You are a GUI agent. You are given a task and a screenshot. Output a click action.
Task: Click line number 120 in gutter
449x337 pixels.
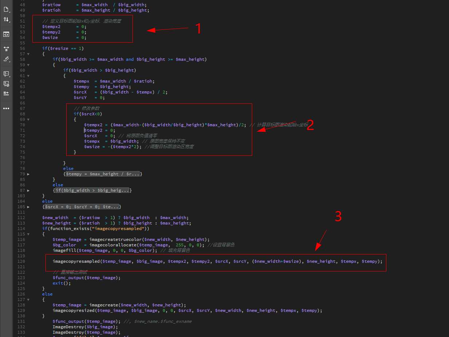tap(21, 261)
